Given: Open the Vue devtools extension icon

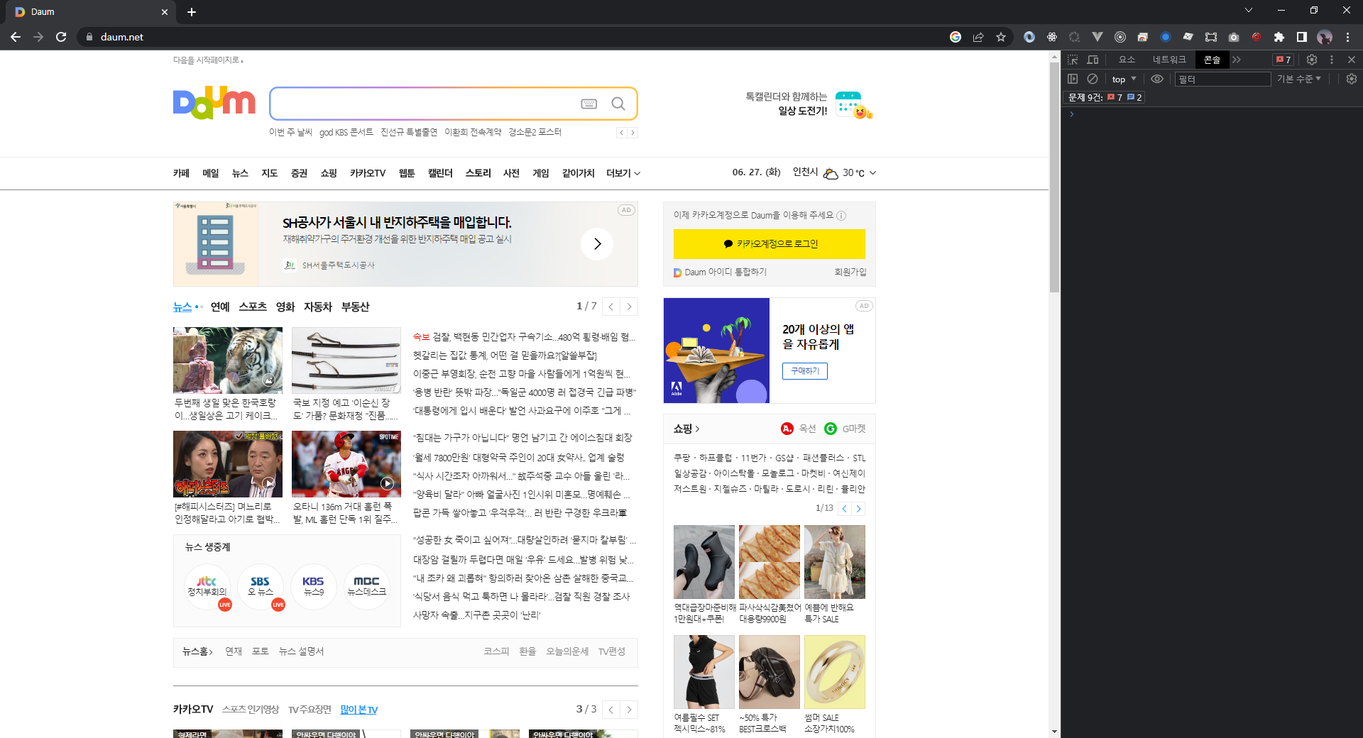Looking at the screenshot, I should [1097, 37].
